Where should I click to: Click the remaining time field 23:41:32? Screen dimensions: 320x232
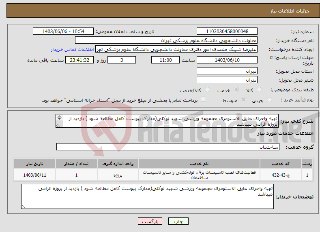79,60
